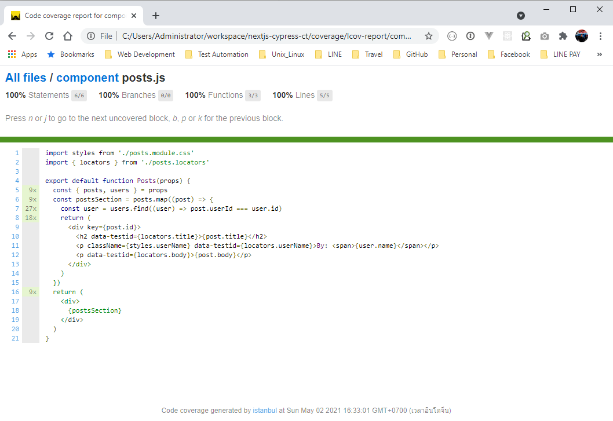This screenshot has width=613, height=421.
Task: Open the 1Password extension
Action: click(x=470, y=35)
